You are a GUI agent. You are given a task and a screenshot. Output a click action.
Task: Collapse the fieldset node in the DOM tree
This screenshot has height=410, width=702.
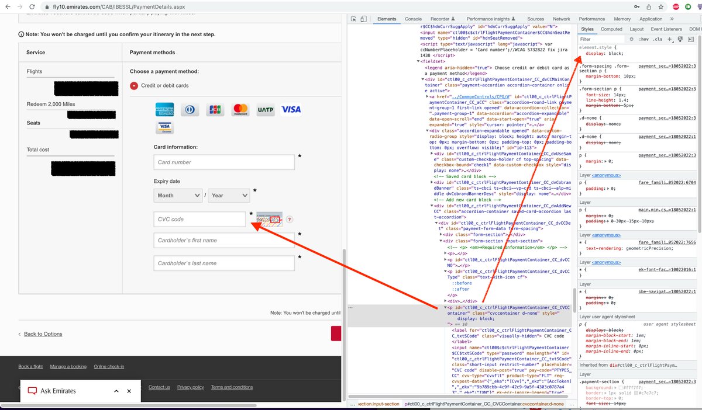(x=419, y=61)
